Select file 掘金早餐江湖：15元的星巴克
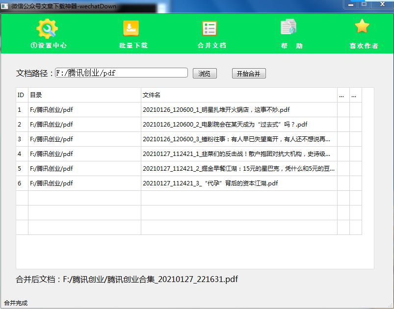The width and height of the screenshot is (394, 309). [239, 169]
